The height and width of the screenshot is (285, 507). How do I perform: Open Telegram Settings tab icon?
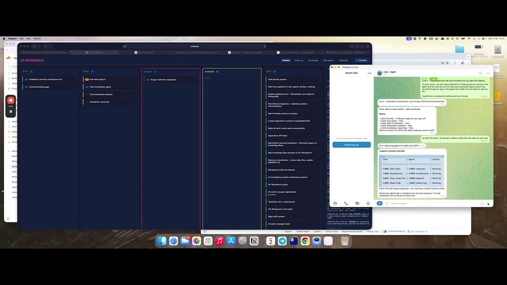click(x=368, y=203)
